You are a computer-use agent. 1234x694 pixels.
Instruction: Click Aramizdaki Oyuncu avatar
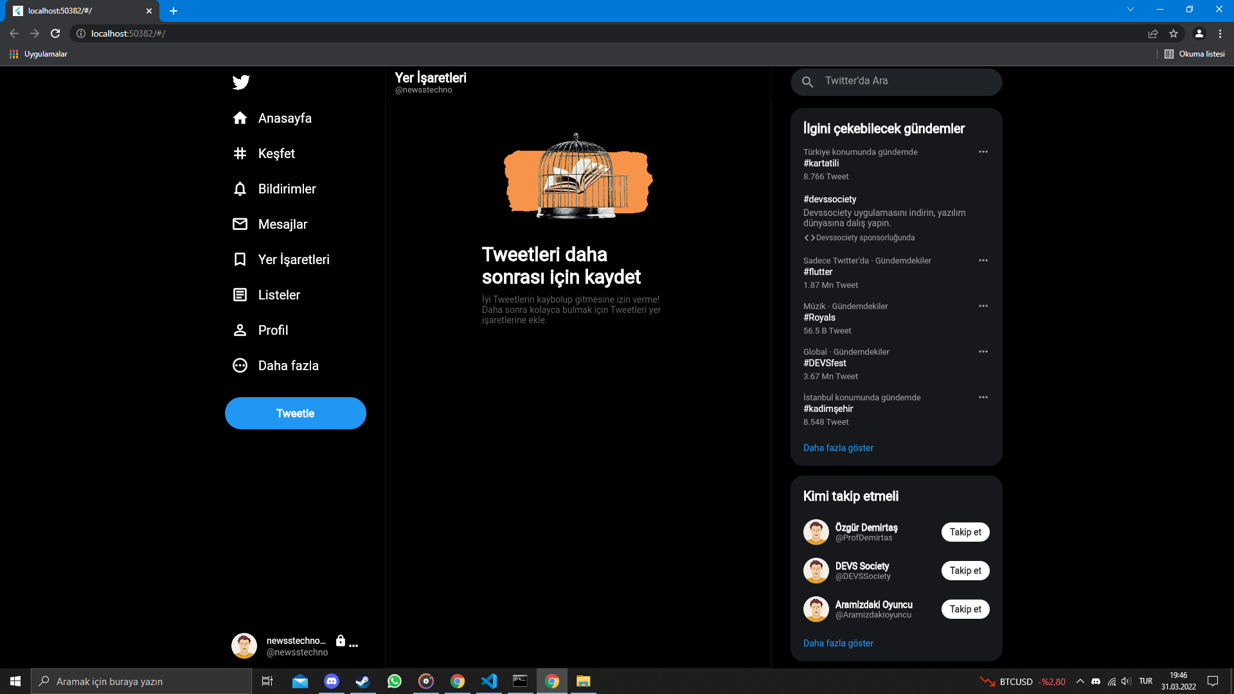click(816, 609)
